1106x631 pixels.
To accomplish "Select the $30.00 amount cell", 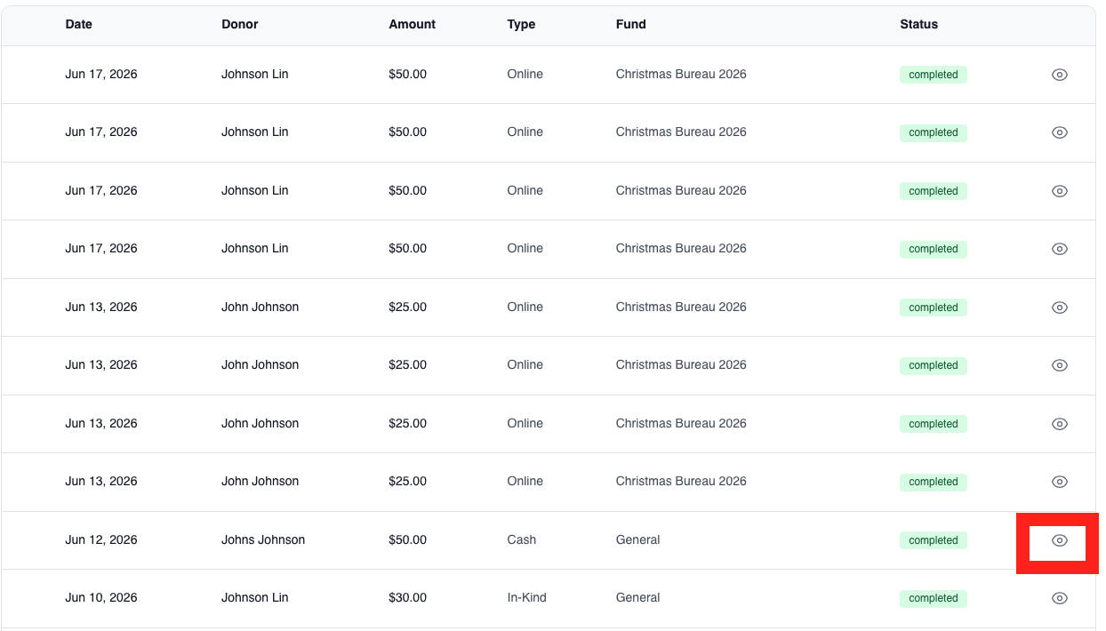I will tap(408, 597).
